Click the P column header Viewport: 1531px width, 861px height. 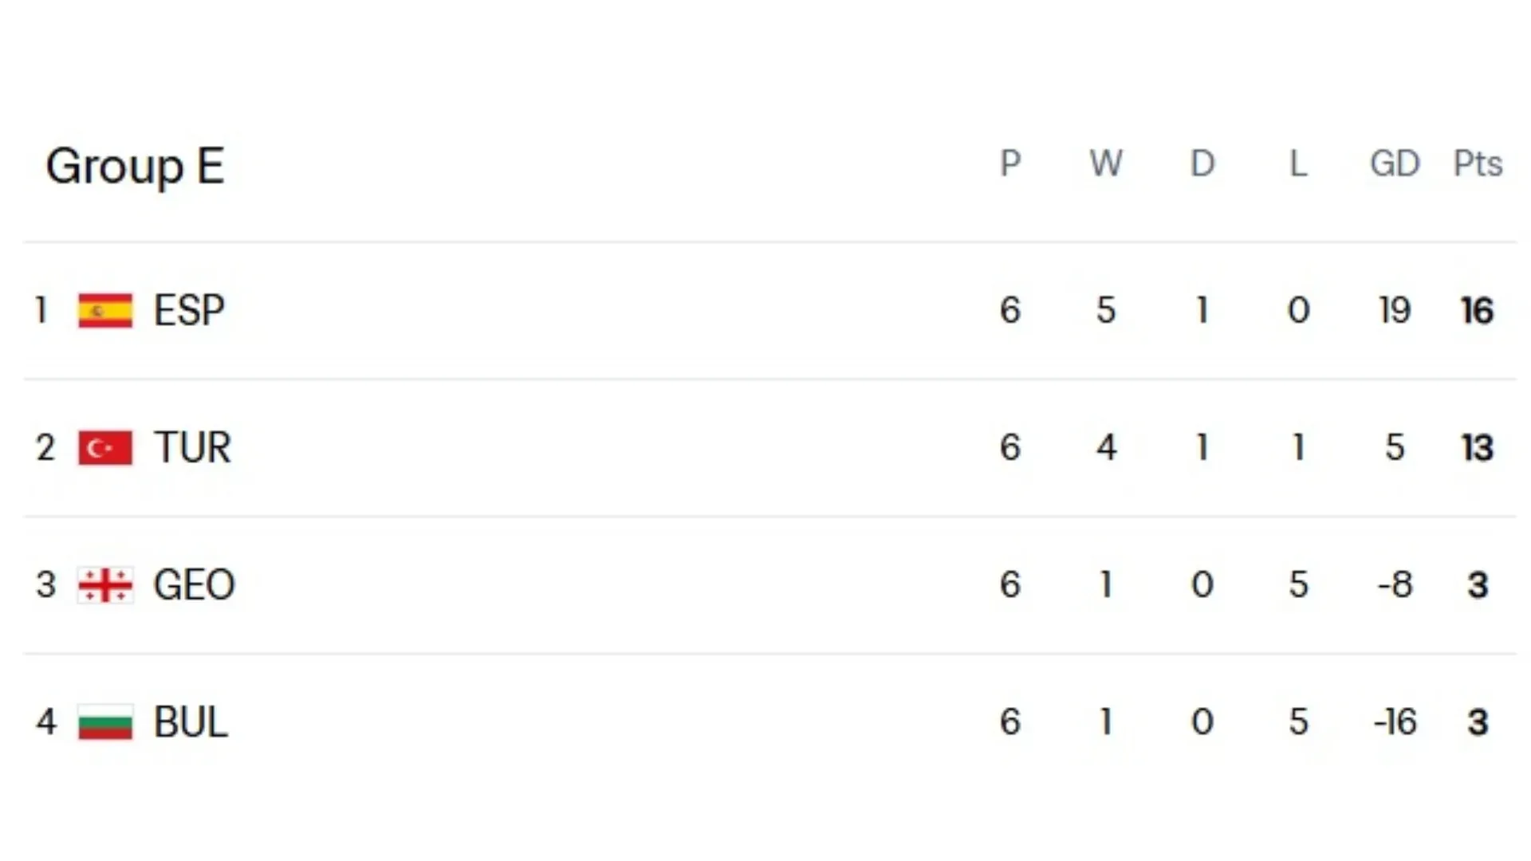coord(1010,164)
